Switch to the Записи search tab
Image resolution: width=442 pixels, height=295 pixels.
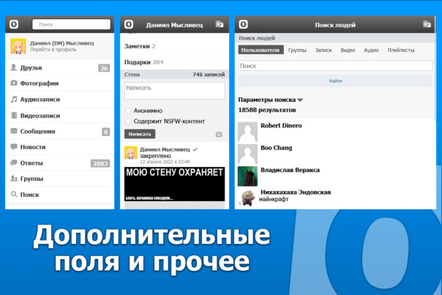click(x=323, y=51)
